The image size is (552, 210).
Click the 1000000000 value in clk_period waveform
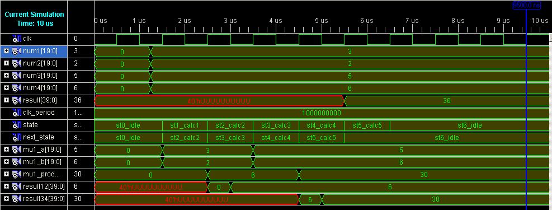tap(322, 113)
